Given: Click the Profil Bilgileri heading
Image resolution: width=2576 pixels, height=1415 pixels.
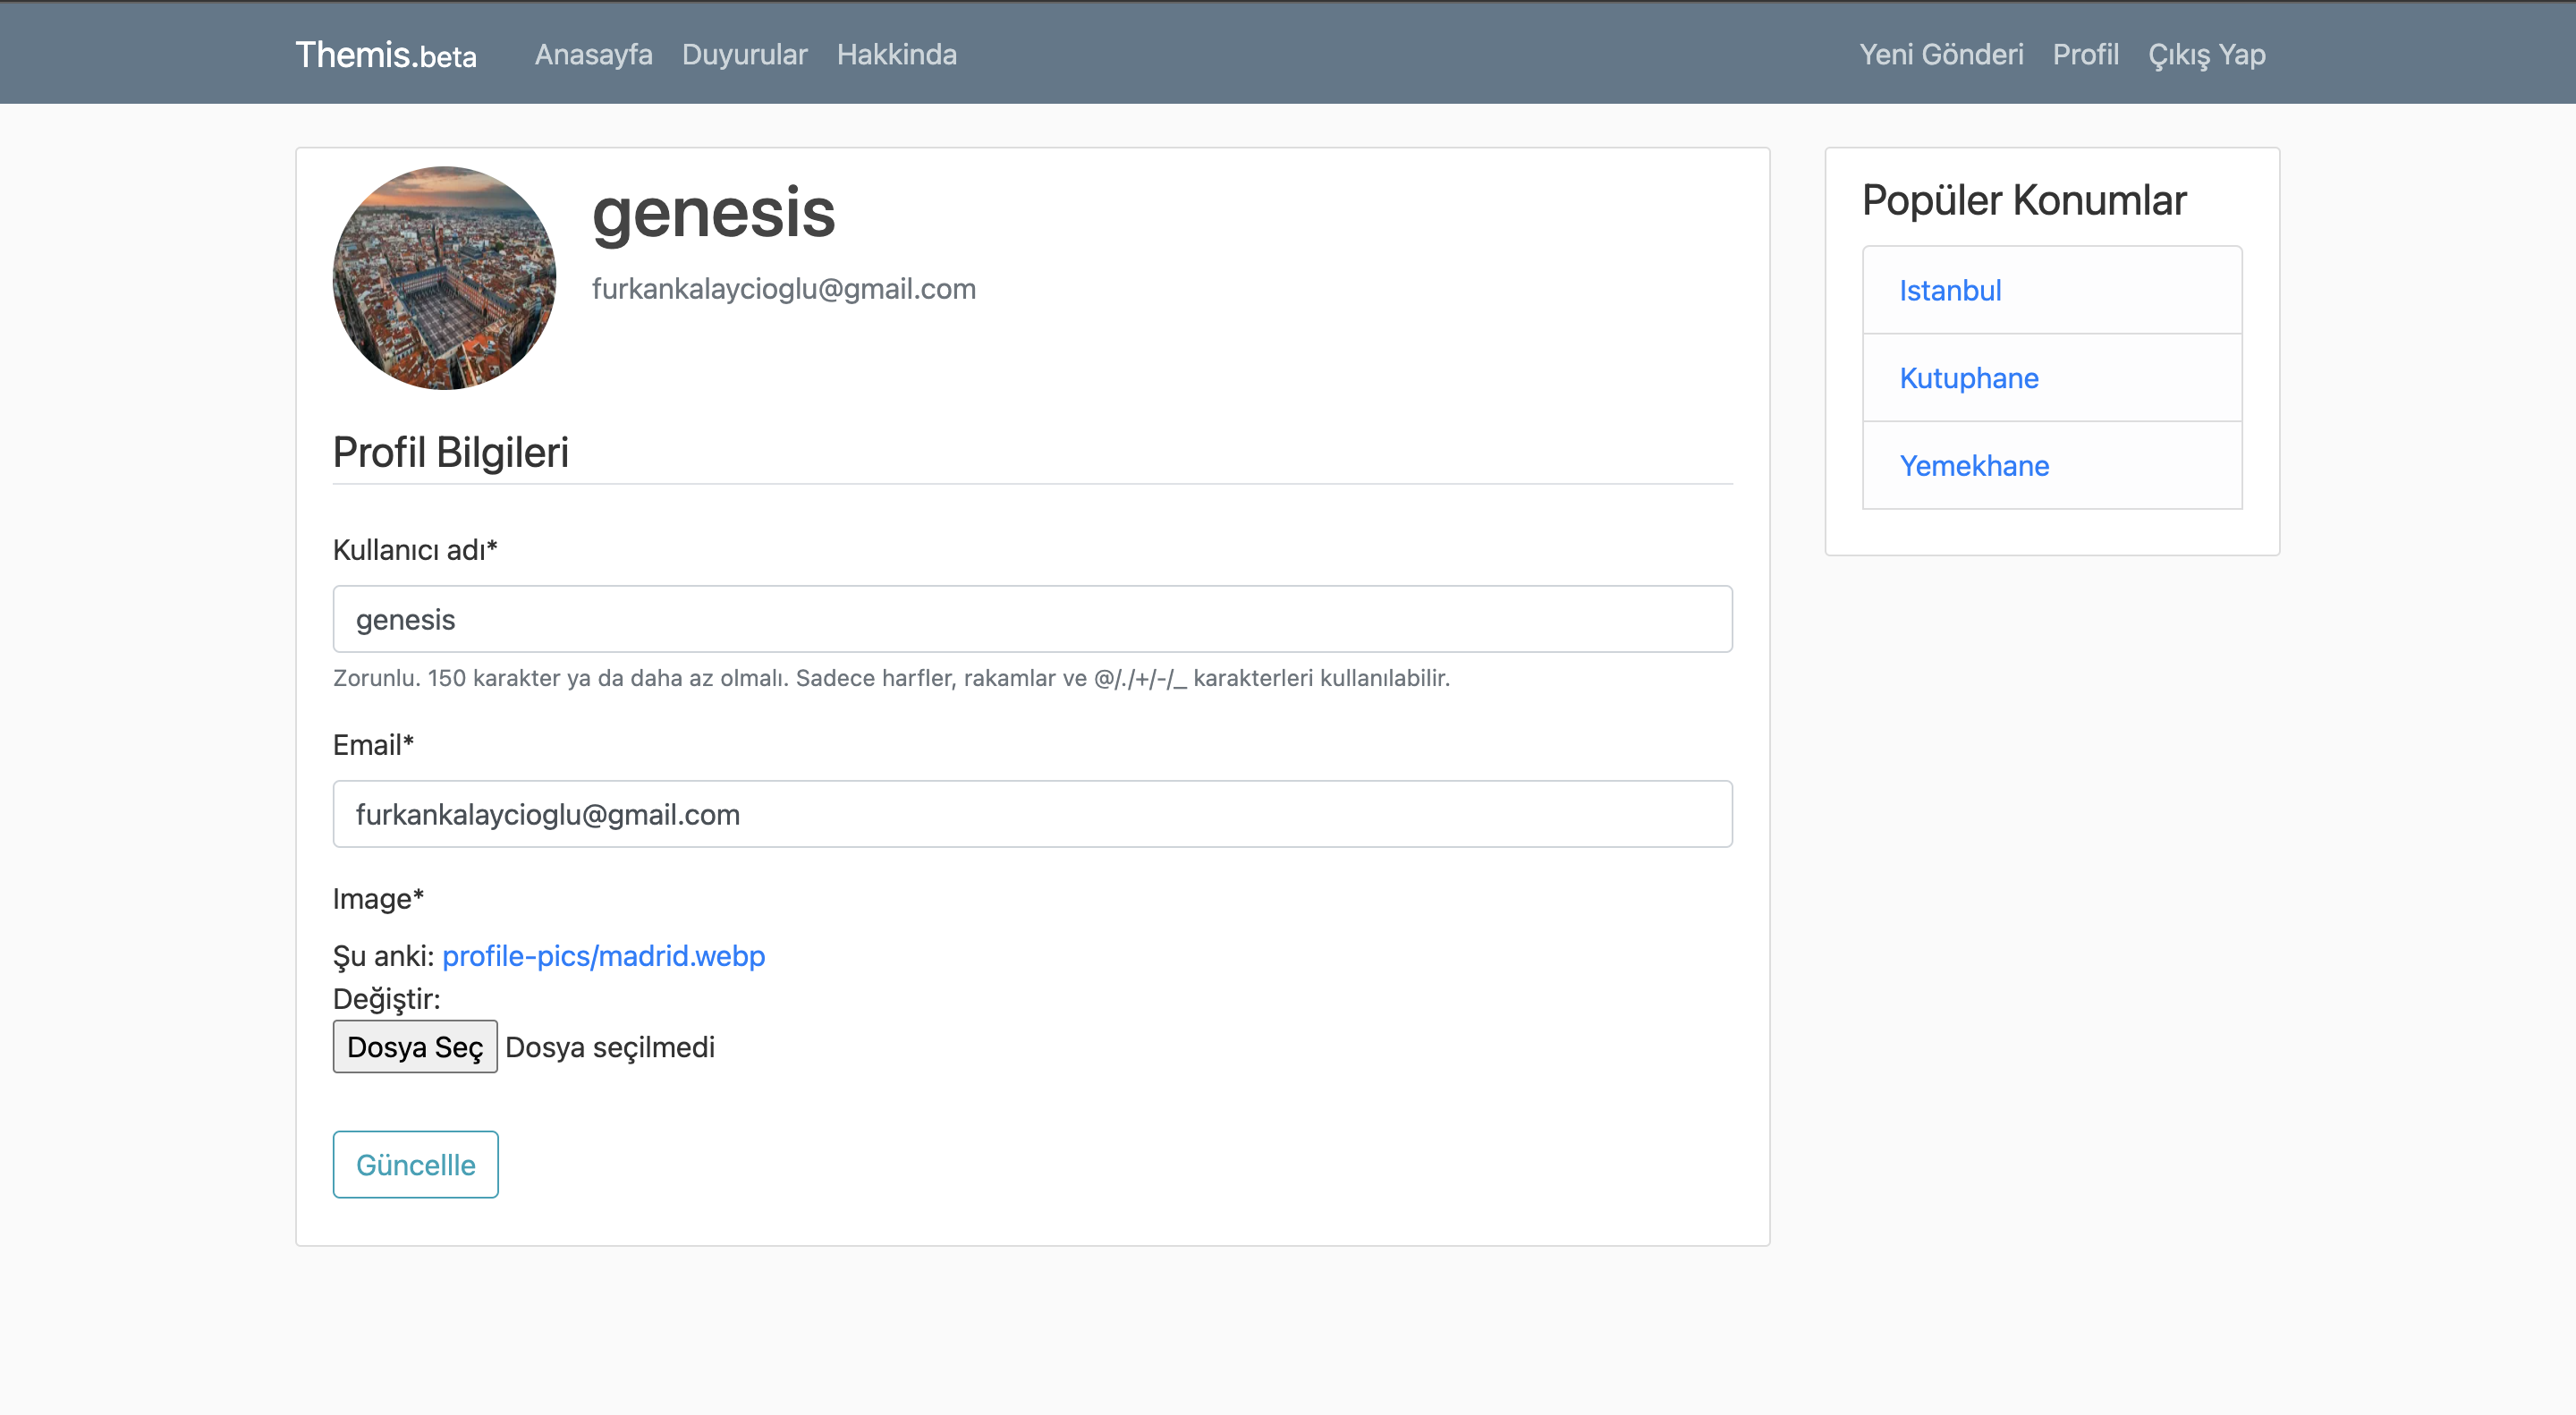Looking at the screenshot, I should point(450,452).
